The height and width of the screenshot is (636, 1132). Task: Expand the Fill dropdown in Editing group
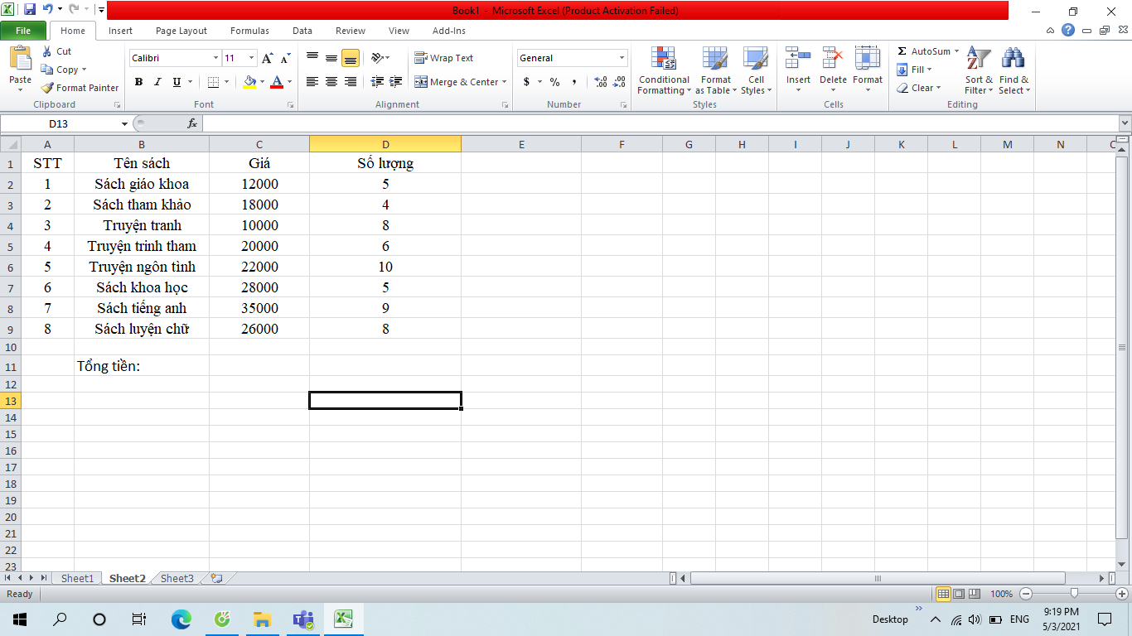[x=929, y=70]
